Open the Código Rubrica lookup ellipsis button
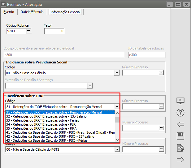191x168 pixels. pyautogui.click(x=28, y=31)
